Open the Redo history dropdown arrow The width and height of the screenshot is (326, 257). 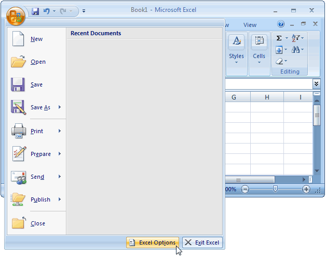point(71,11)
